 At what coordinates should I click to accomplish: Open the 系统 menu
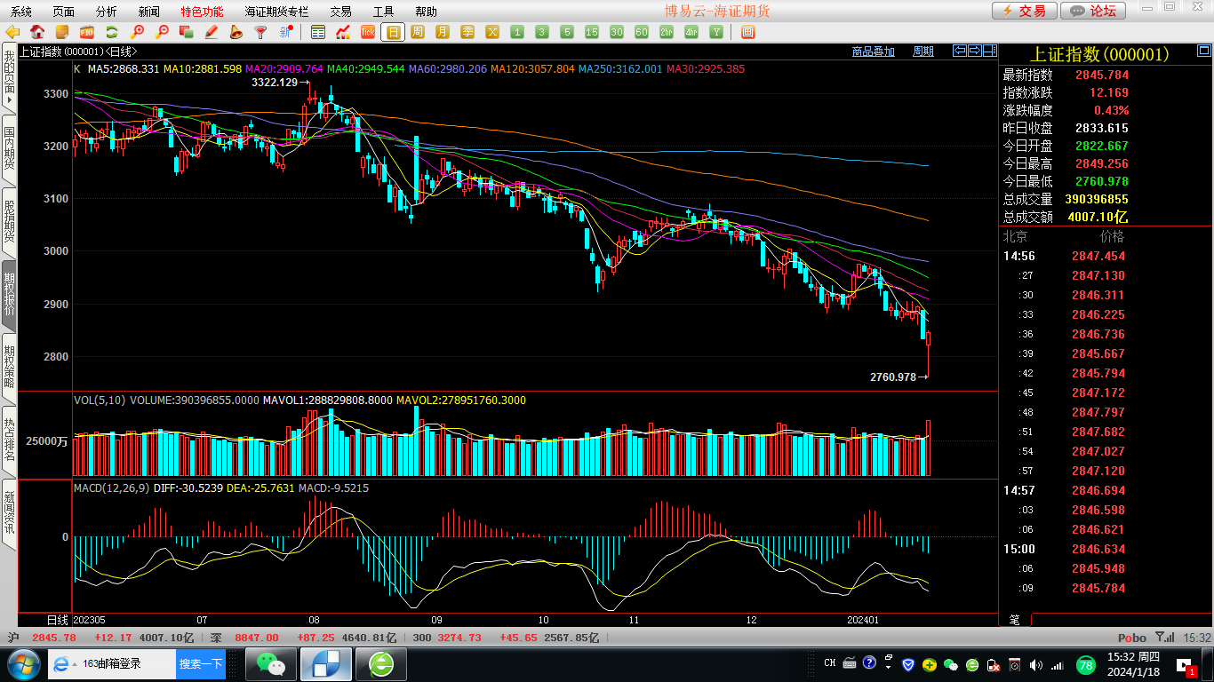pos(20,12)
